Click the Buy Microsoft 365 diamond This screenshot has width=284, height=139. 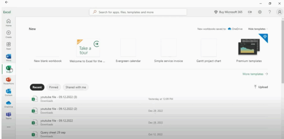(x=216, y=12)
